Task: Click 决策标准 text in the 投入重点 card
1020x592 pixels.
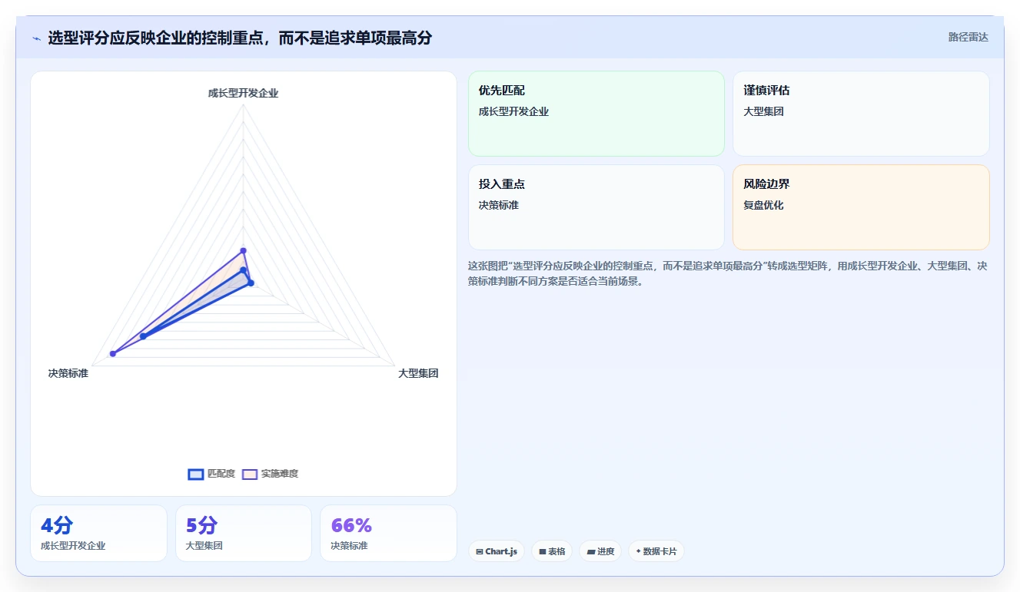Action: click(x=499, y=205)
